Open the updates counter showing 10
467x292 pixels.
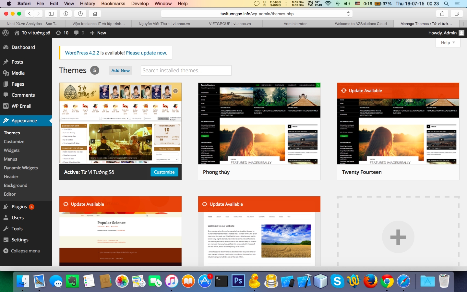coord(62,33)
